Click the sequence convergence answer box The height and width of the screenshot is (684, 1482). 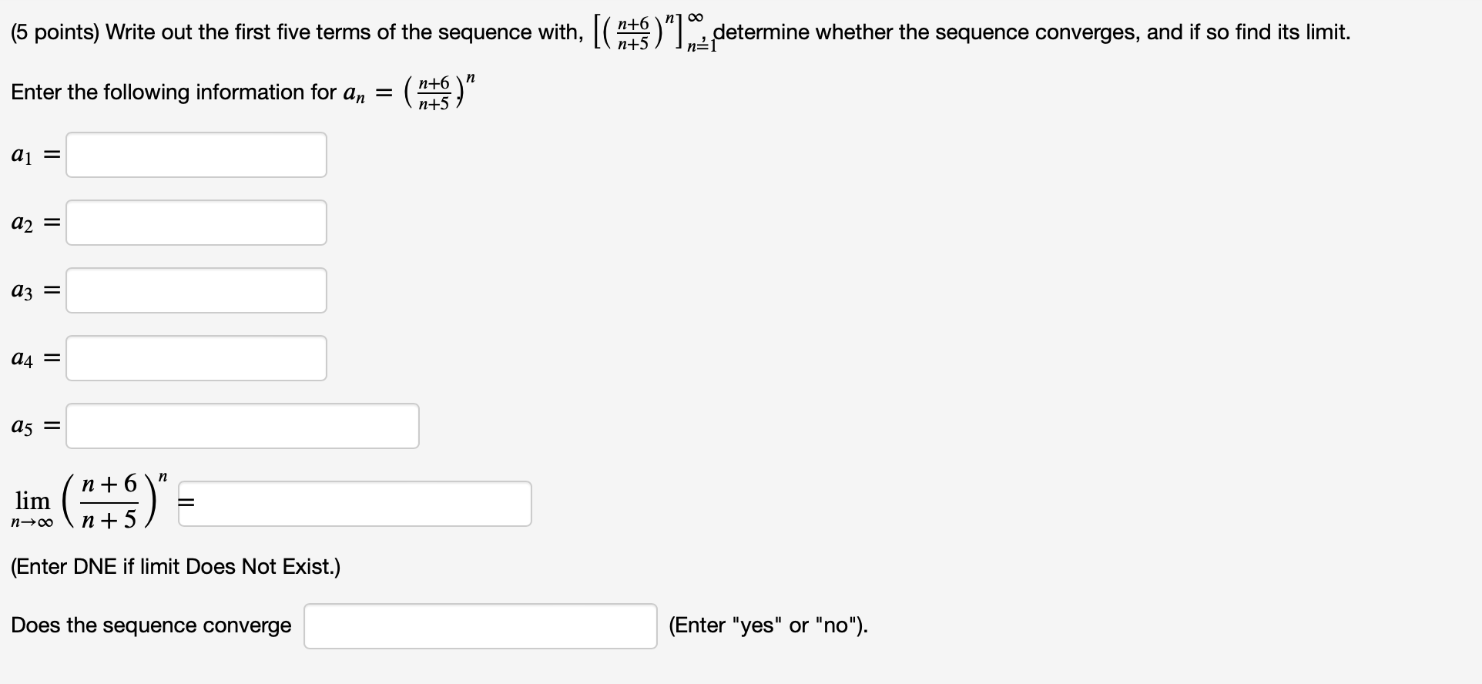(x=479, y=625)
